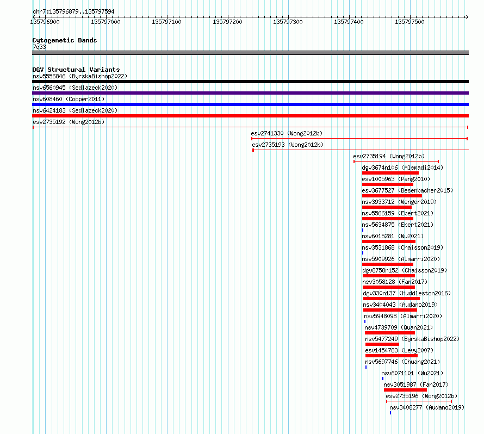This screenshot has width=484, height=434.
Task: Click the 7q33 band label
Action: [39, 47]
